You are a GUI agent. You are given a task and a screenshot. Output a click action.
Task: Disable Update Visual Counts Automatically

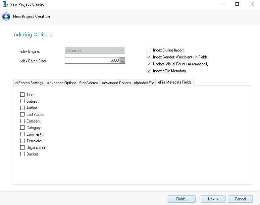coord(149,64)
